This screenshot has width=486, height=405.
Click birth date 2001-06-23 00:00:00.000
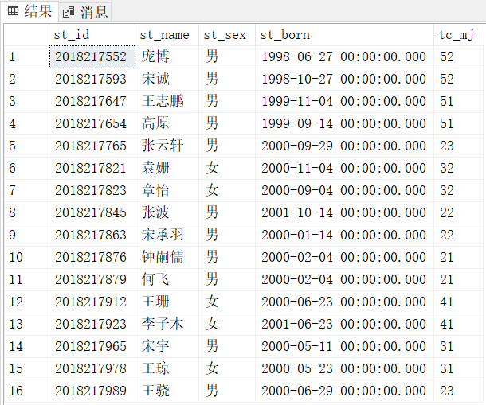[x=344, y=324]
